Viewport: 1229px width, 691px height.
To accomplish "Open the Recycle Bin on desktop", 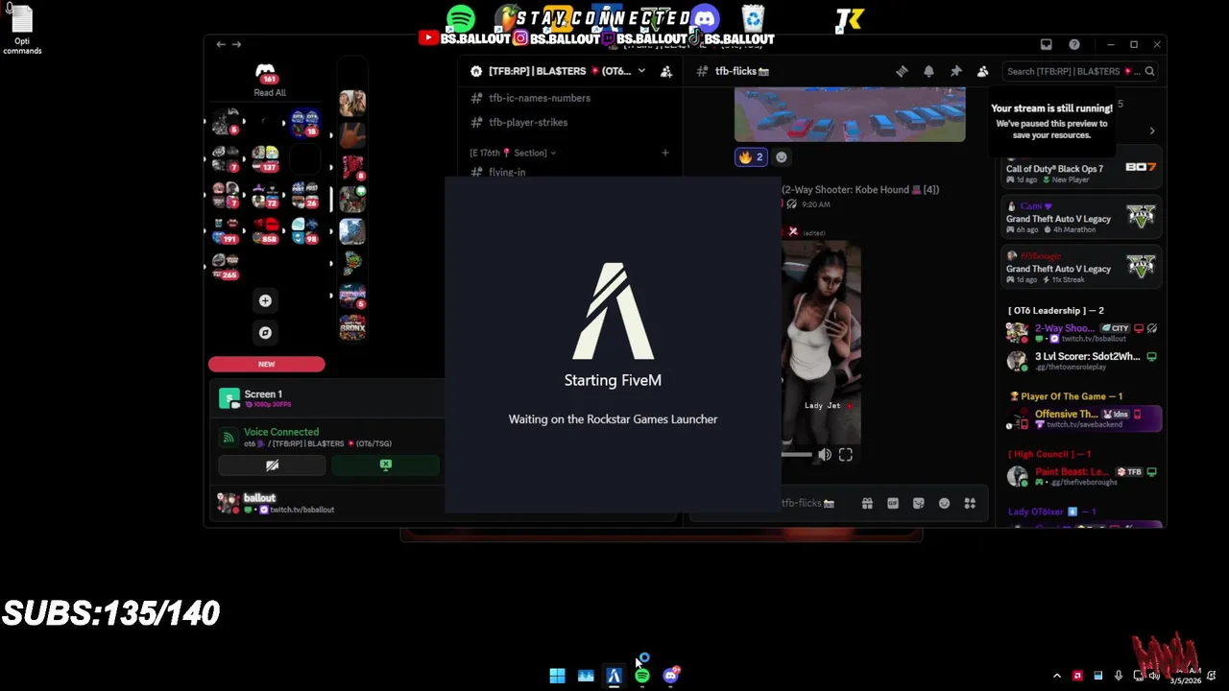I will point(753,18).
